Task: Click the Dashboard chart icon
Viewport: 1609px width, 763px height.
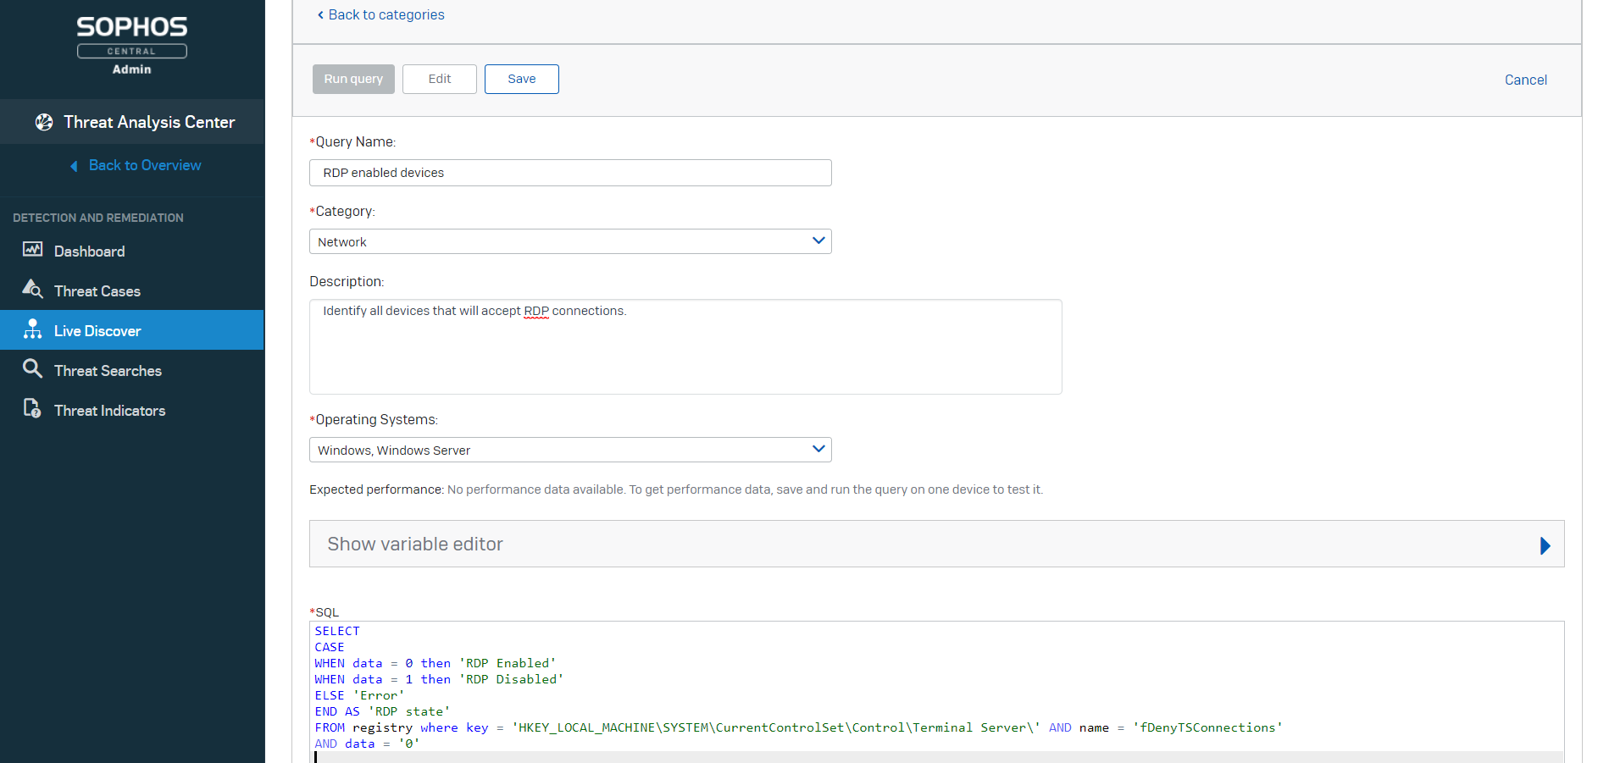Action: coord(32,250)
